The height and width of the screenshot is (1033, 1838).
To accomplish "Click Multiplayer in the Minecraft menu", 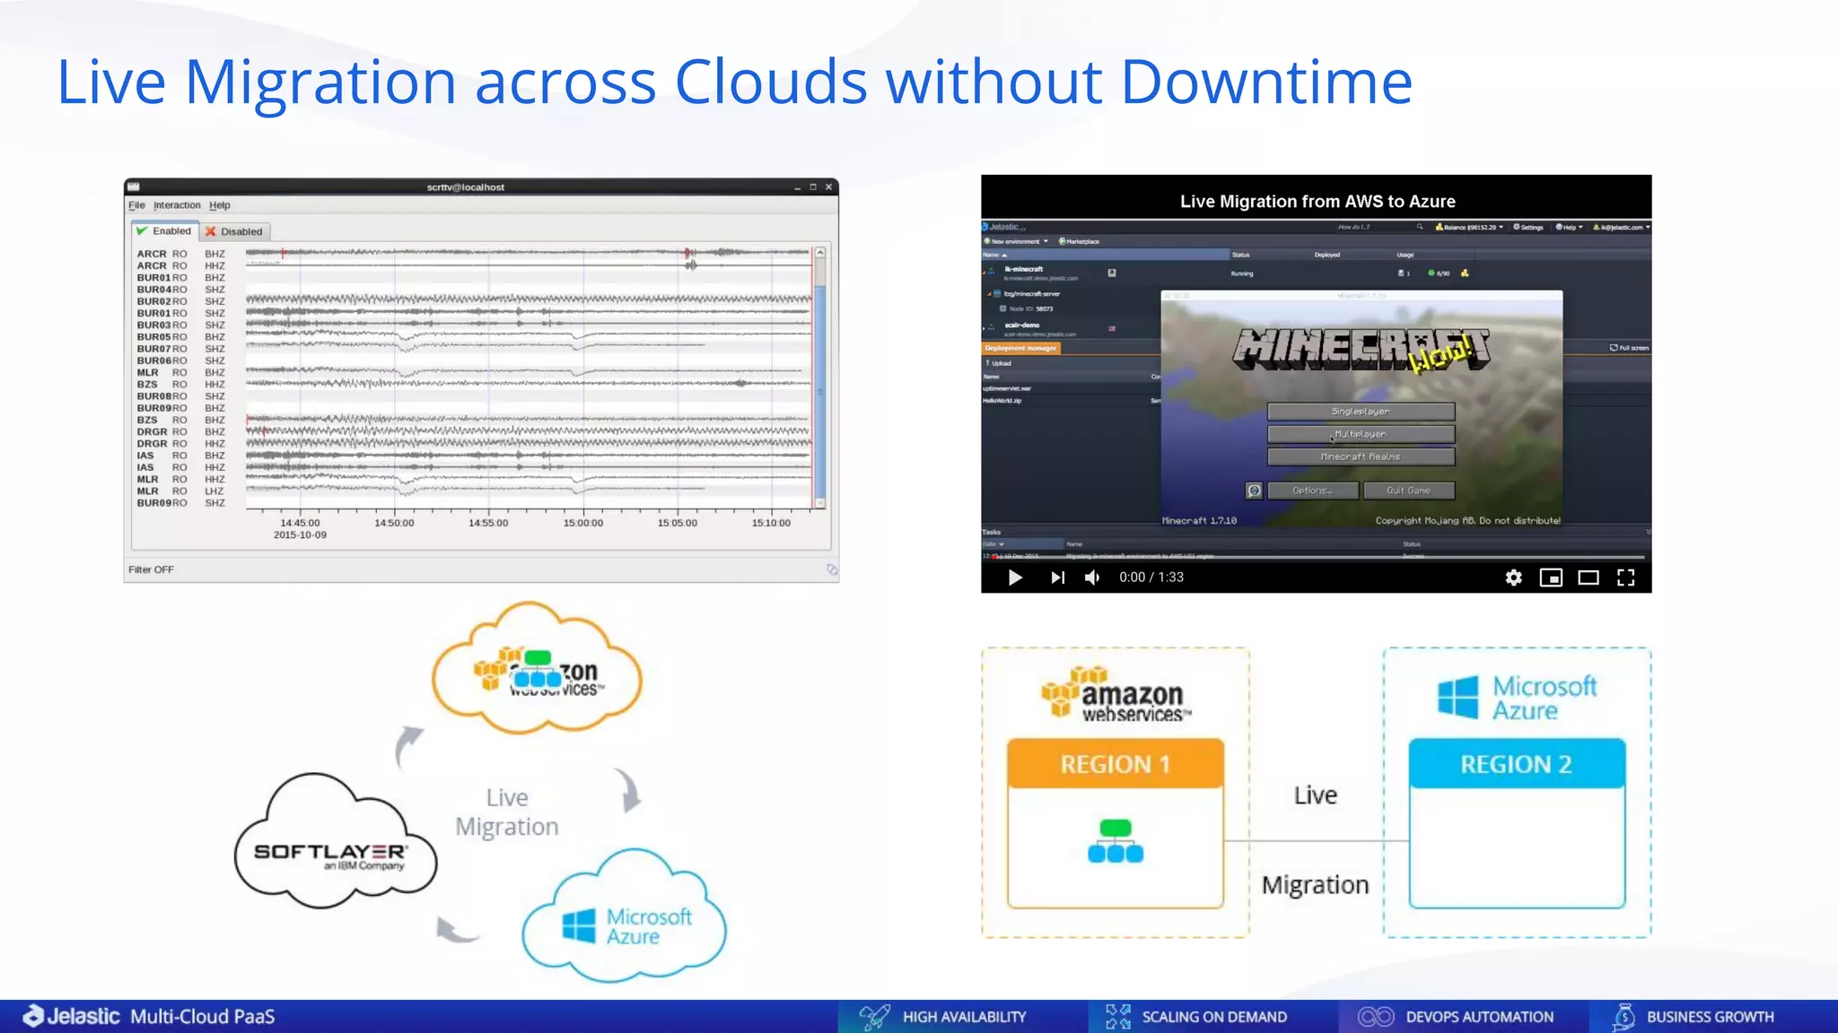I will (x=1361, y=434).
